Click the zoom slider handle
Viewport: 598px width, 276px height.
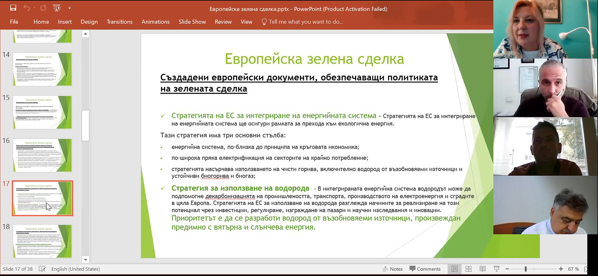pos(525,269)
